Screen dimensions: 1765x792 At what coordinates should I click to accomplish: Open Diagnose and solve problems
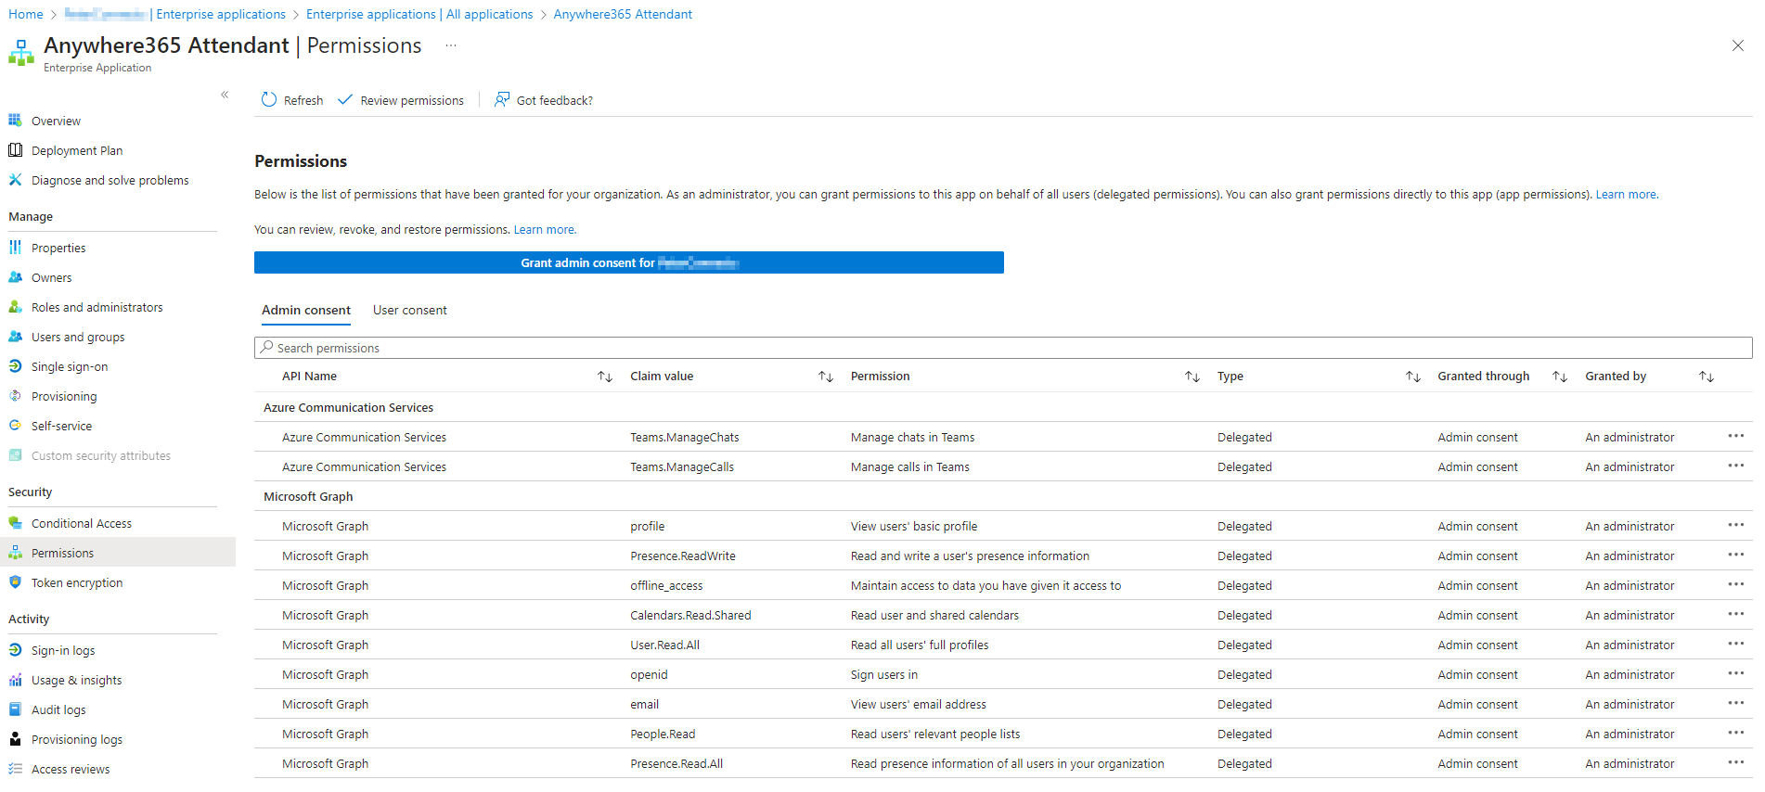click(110, 181)
